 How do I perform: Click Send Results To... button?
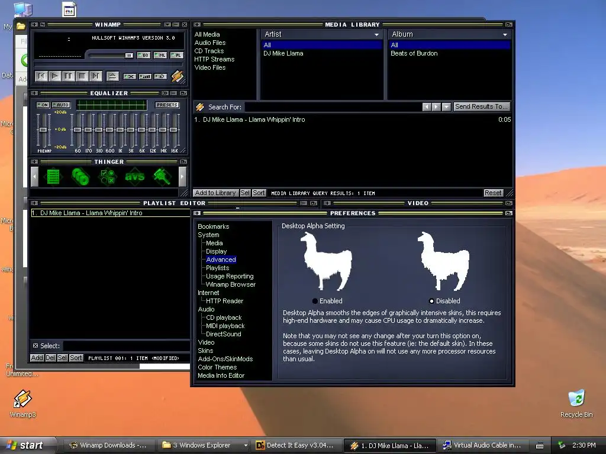pyautogui.click(x=482, y=106)
